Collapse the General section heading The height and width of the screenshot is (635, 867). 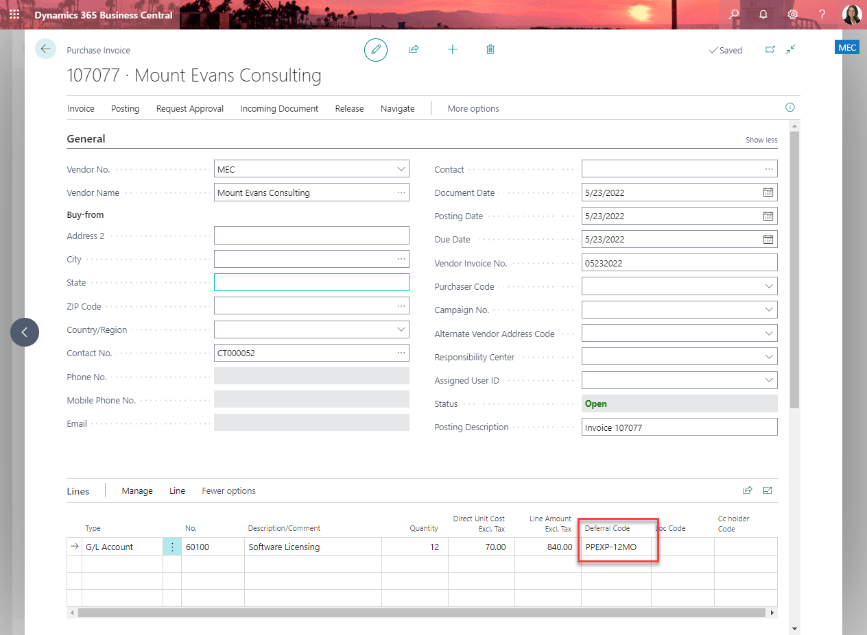point(86,138)
